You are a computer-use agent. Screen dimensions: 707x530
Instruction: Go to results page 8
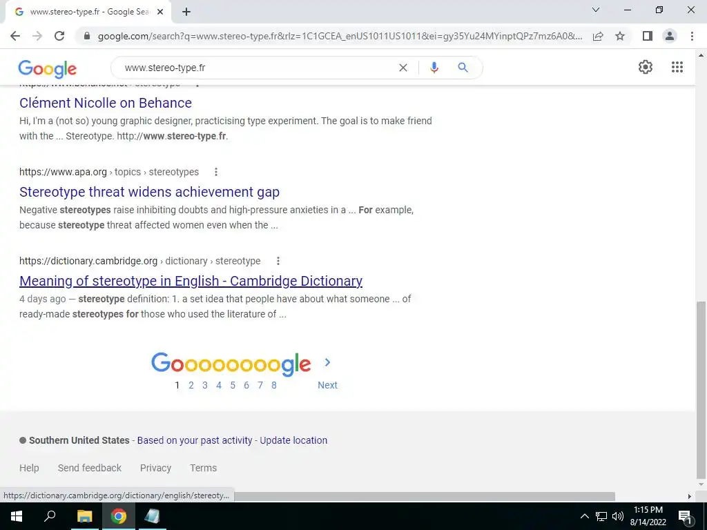[x=273, y=385]
